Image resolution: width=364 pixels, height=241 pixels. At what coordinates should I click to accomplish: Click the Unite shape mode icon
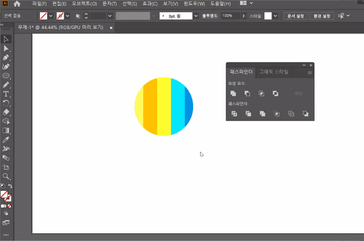(233, 94)
